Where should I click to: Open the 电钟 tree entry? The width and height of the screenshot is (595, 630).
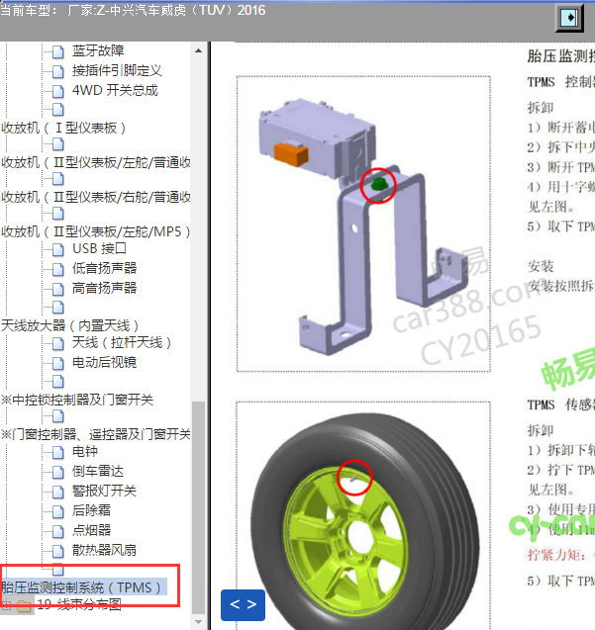(x=85, y=451)
